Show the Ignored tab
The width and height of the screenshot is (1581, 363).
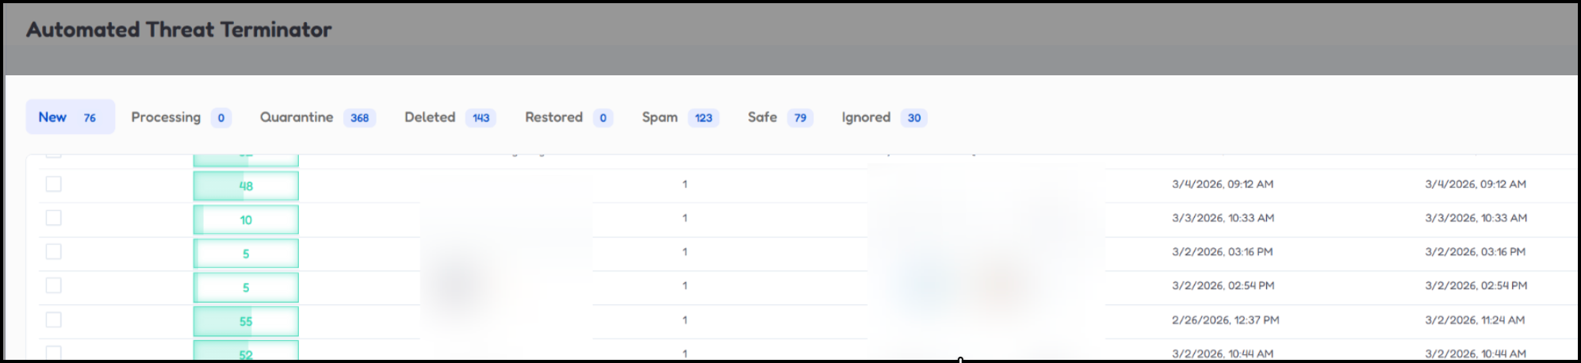(867, 117)
